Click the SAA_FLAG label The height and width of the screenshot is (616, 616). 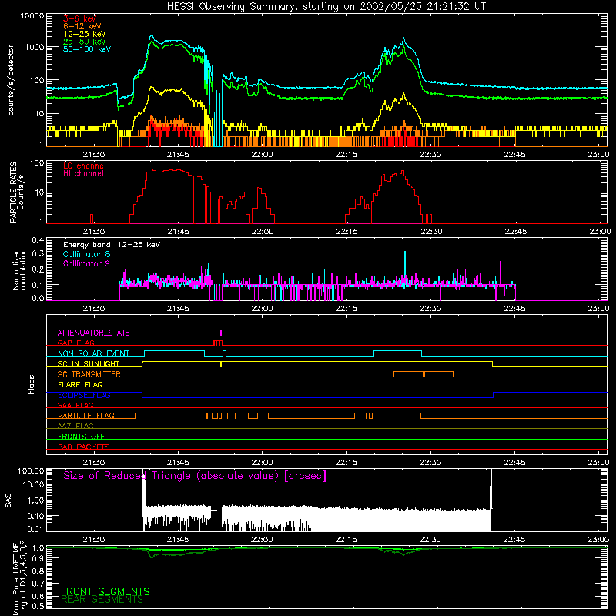(75, 405)
